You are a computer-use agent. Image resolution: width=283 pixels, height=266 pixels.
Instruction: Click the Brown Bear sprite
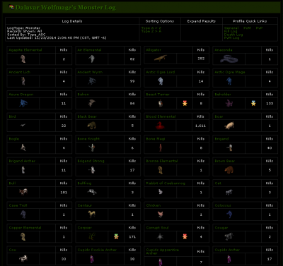tap(229, 169)
